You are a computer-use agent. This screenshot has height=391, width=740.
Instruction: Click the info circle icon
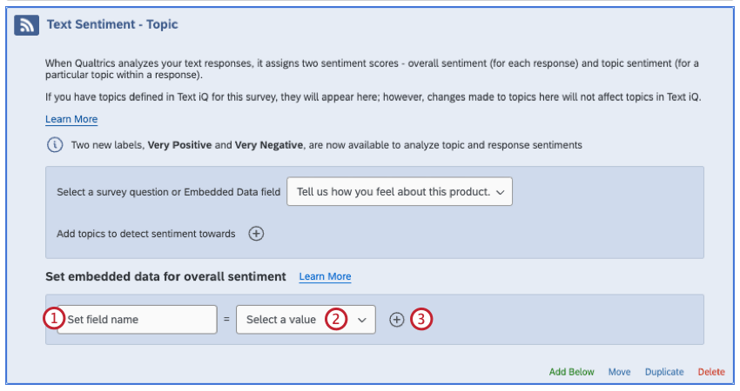55,144
